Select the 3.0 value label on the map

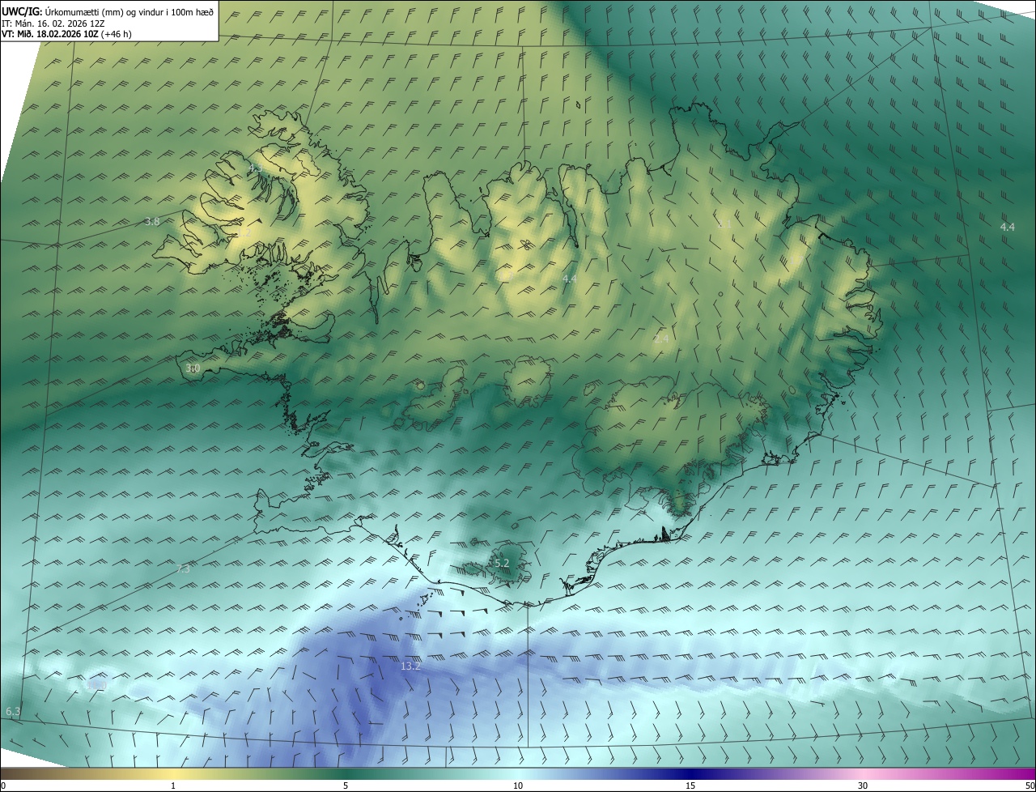(193, 368)
